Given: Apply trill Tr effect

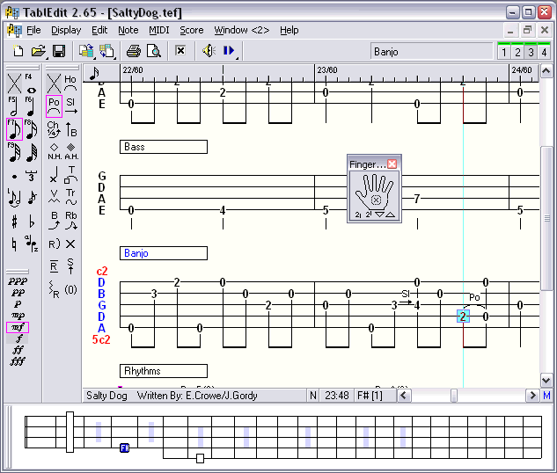Looking at the screenshot, I should tap(70, 197).
